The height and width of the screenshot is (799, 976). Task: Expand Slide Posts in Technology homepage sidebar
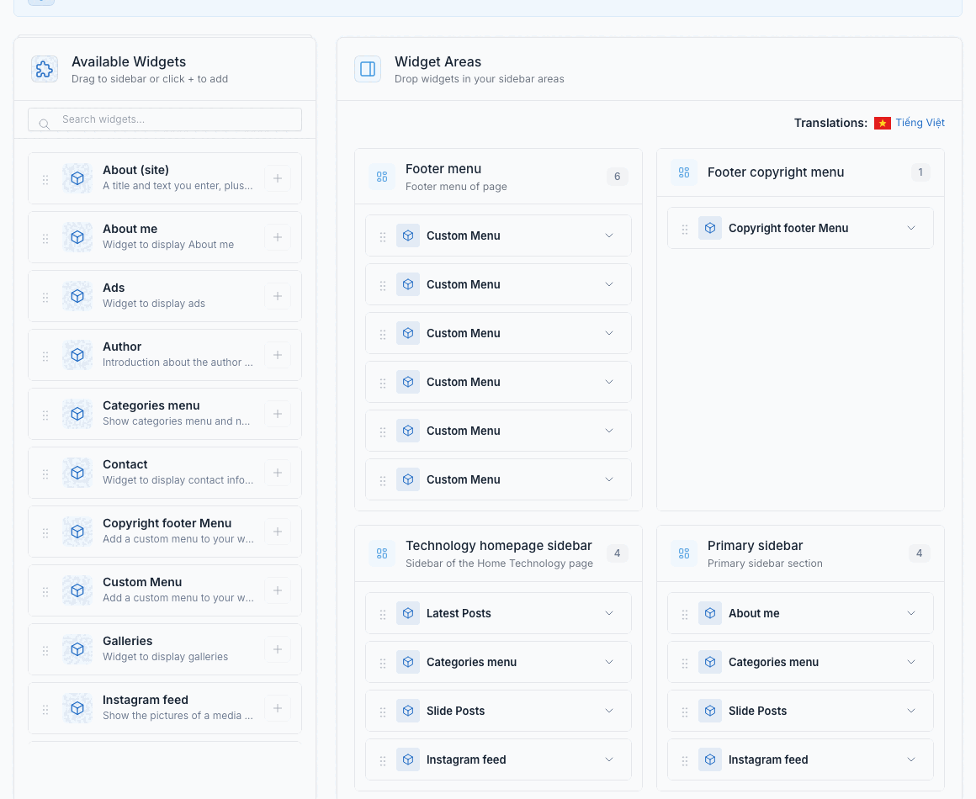[x=609, y=711]
